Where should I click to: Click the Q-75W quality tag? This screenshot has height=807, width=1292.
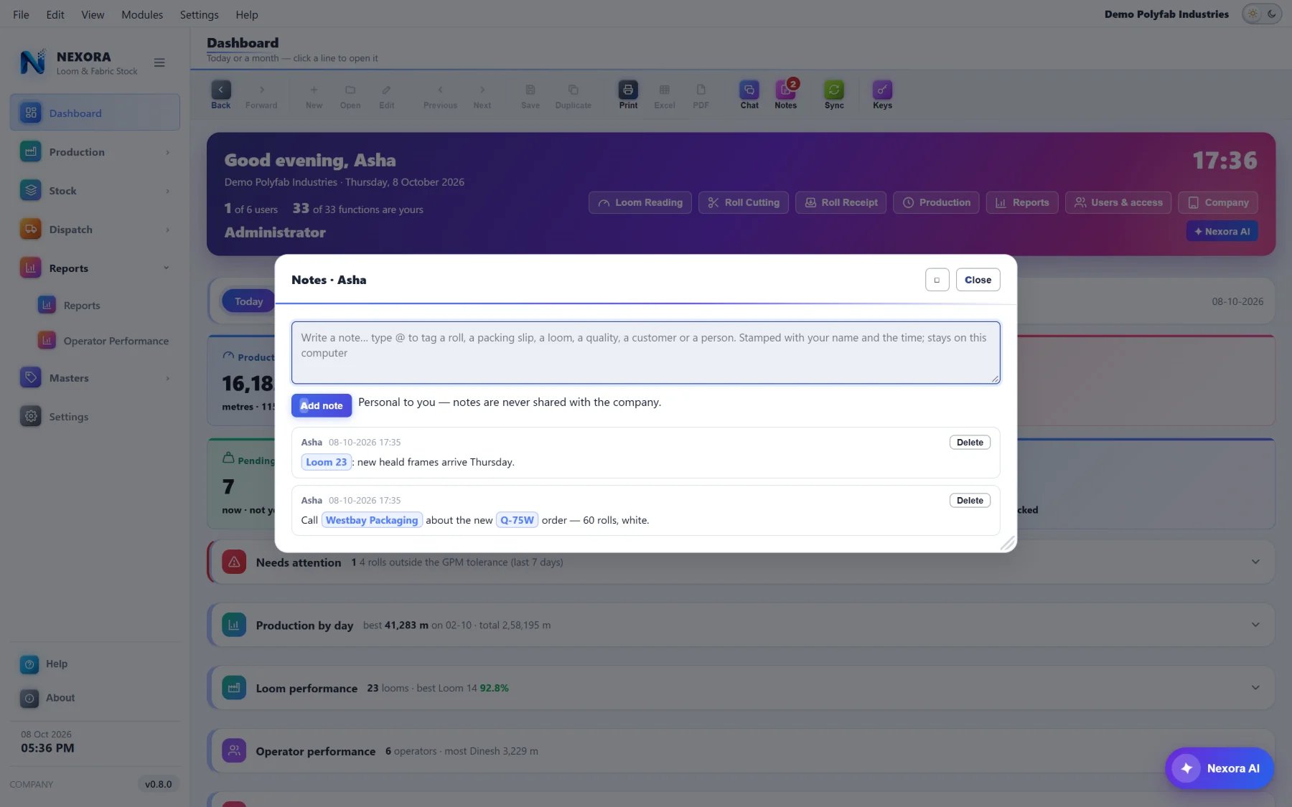tap(517, 520)
